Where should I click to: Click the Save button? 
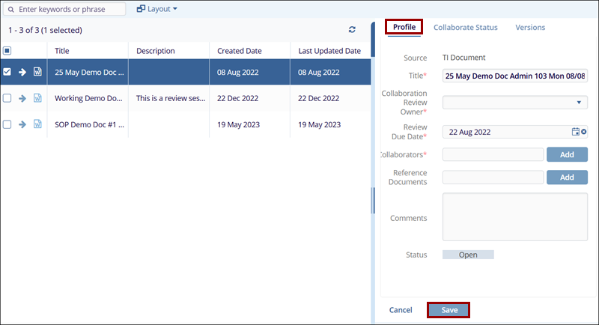pyautogui.click(x=449, y=310)
